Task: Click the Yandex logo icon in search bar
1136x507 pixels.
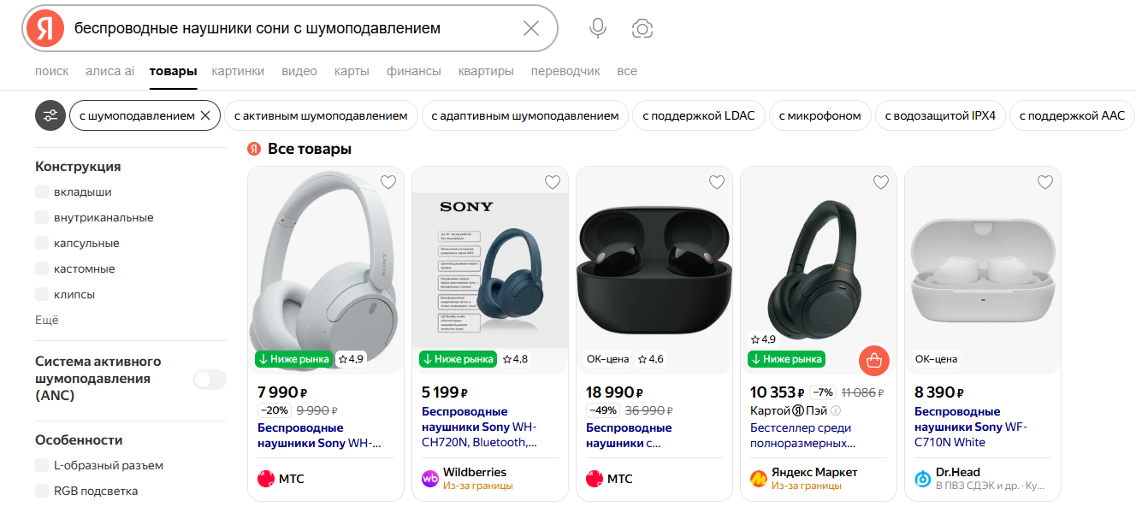Action: 45,28
